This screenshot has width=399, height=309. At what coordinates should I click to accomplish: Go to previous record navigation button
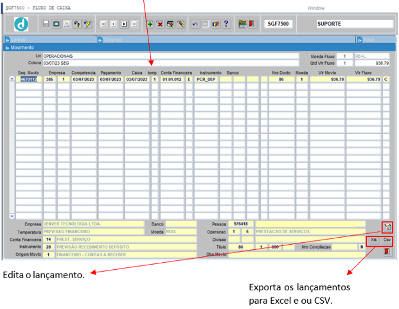tap(114, 24)
